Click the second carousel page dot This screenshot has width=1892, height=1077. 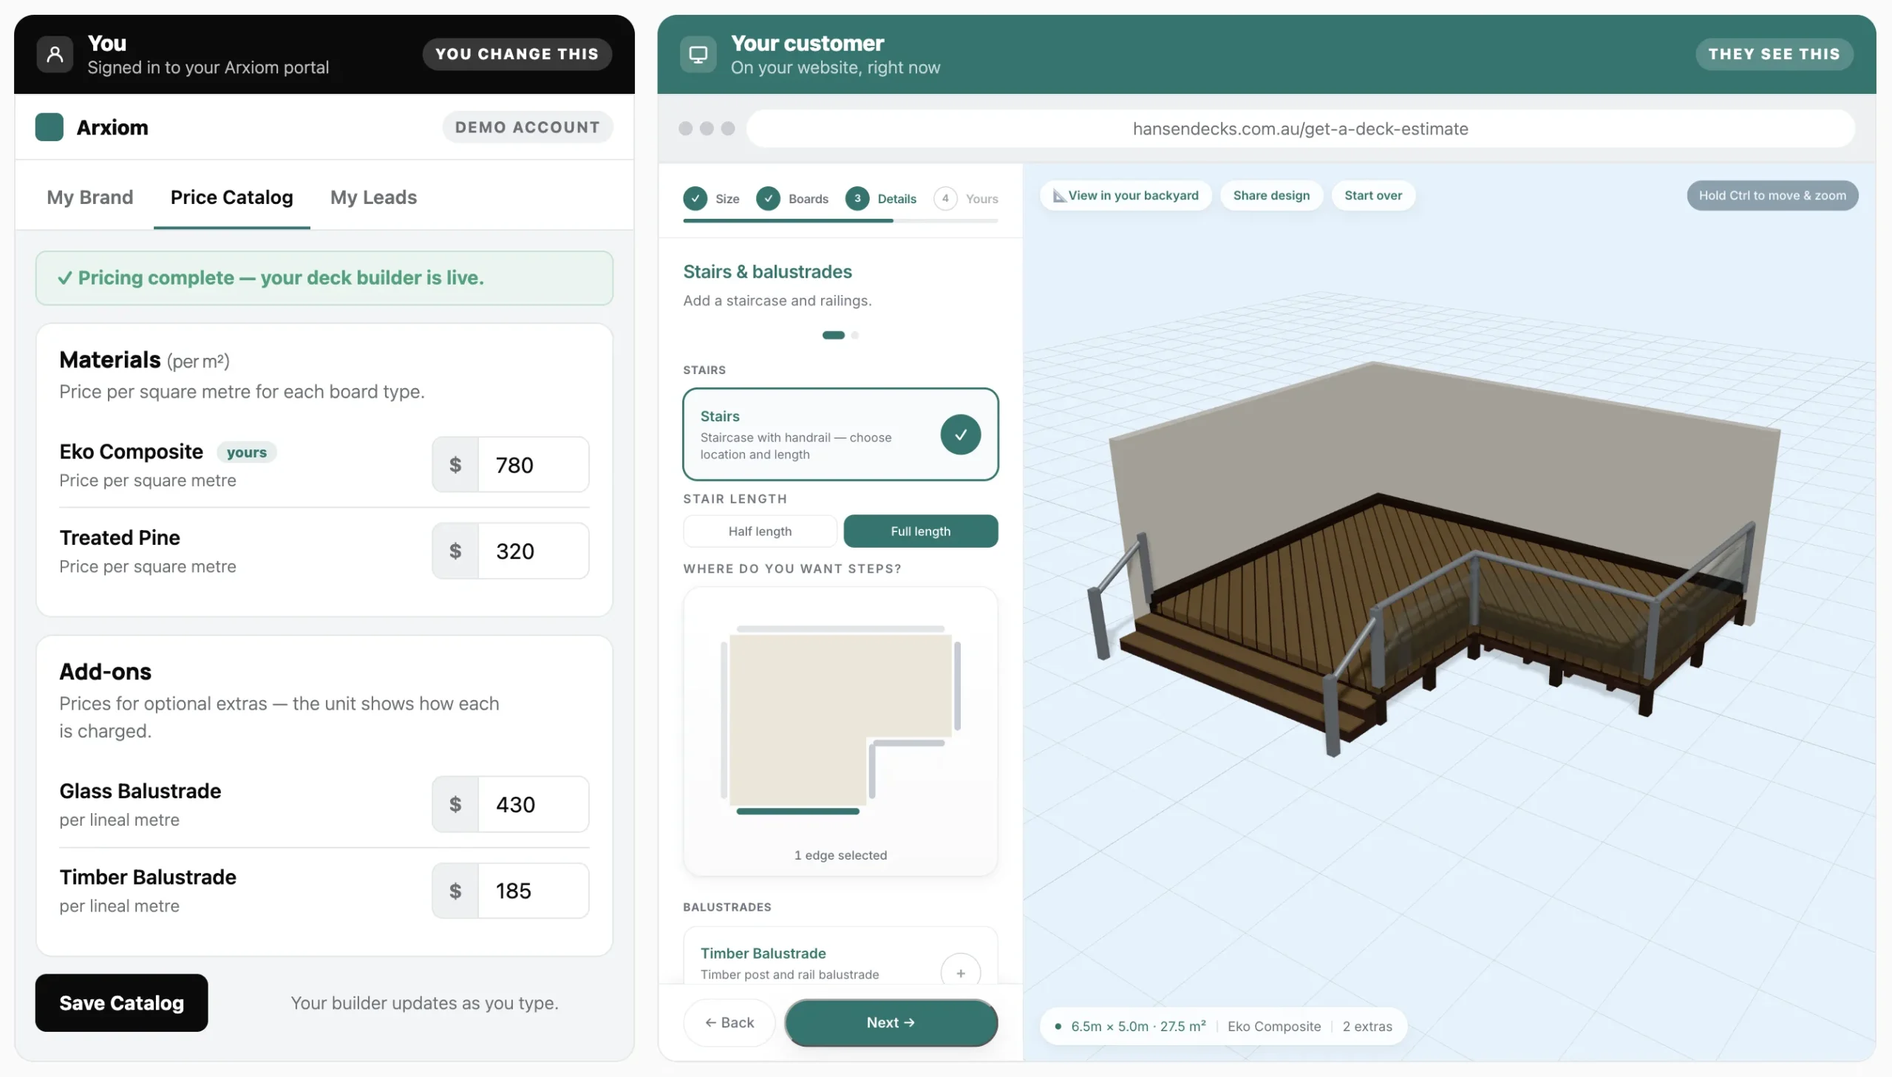(x=854, y=335)
